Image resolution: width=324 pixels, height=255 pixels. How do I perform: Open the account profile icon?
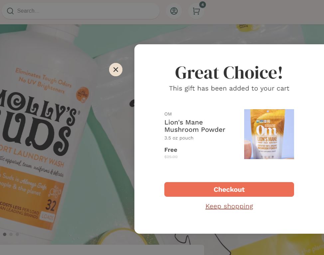click(x=174, y=11)
